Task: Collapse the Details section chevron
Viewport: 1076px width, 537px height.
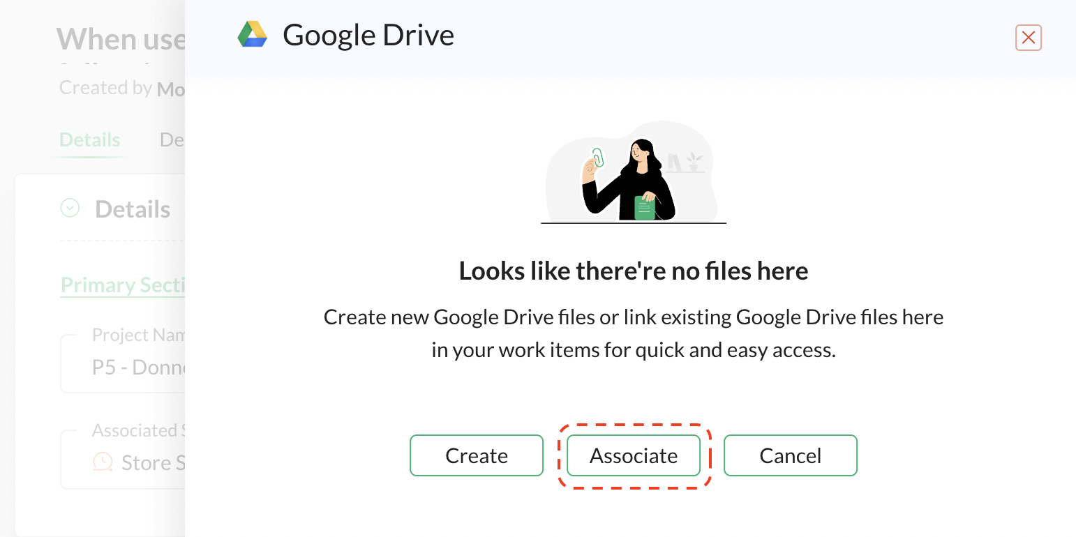Action: 70,208
